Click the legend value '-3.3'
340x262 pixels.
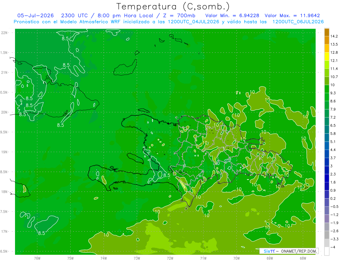(x=334, y=239)
